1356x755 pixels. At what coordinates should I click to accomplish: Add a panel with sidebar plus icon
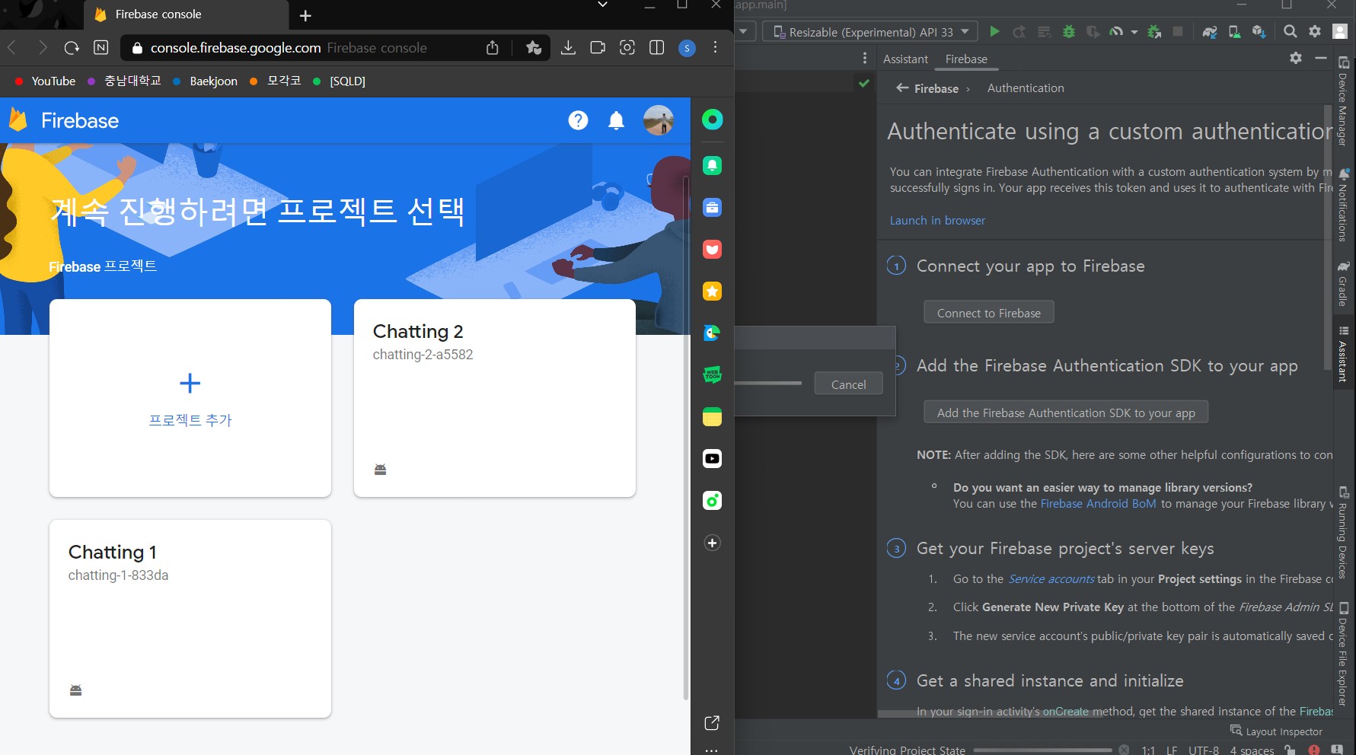pos(712,543)
